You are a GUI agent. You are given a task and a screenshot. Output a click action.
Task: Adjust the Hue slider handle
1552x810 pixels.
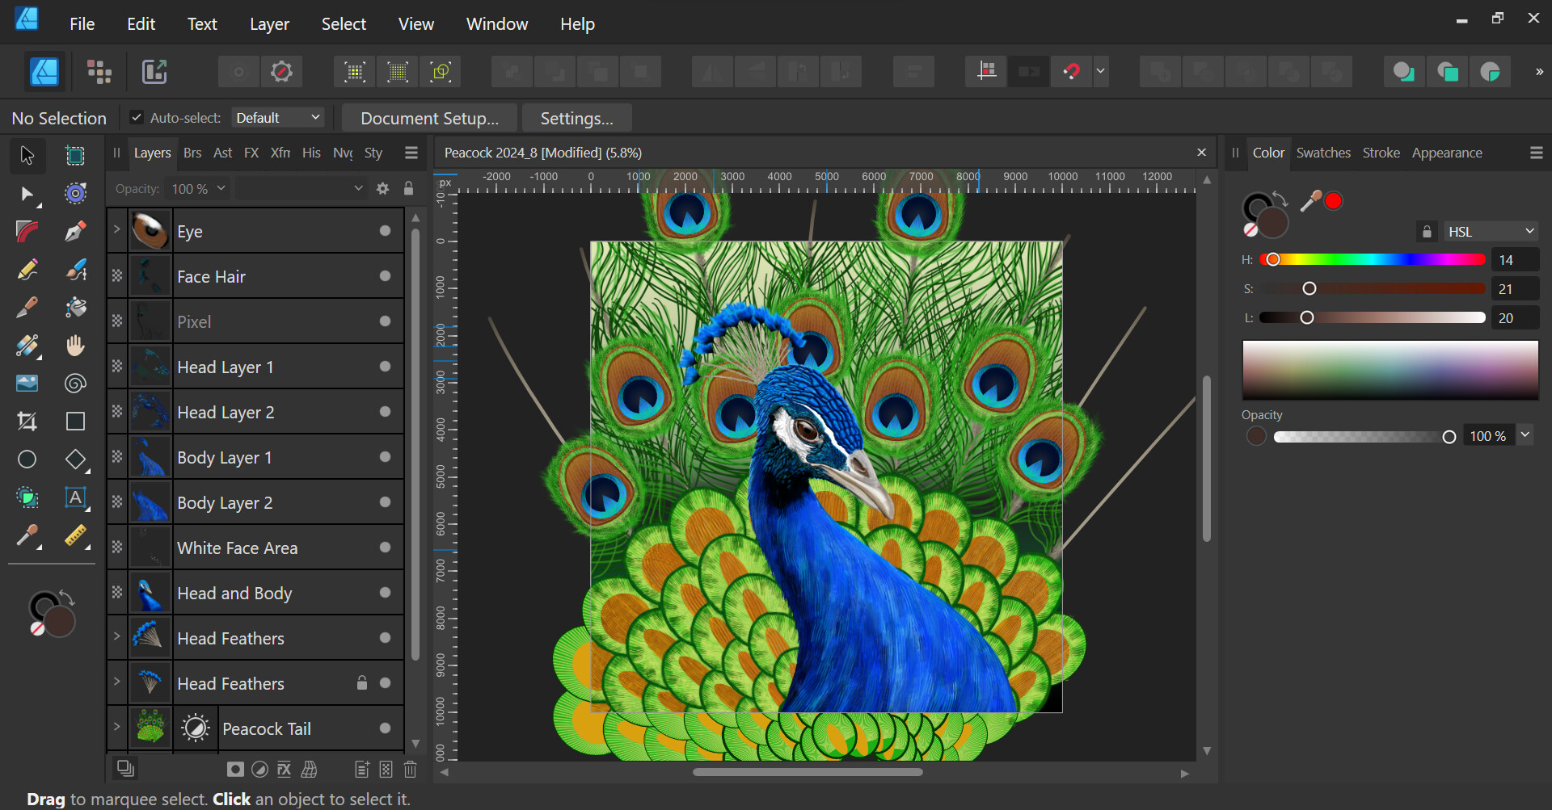(x=1273, y=259)
